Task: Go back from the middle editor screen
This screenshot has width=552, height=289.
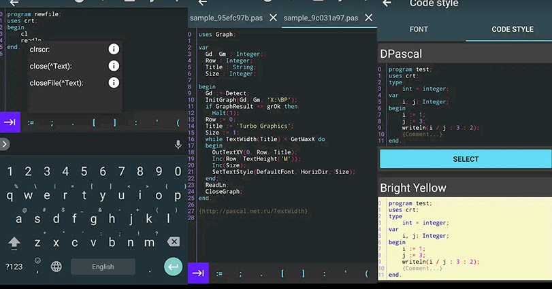Action: point(203,3)
